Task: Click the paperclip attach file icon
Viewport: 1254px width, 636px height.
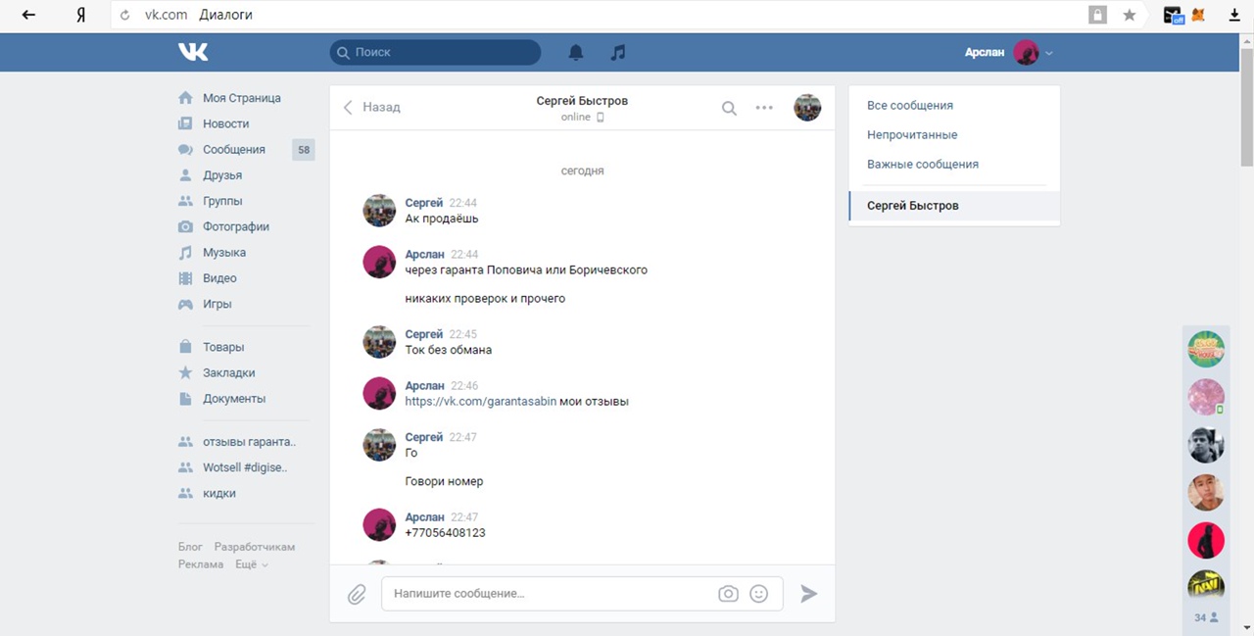Action: point(357,594)
